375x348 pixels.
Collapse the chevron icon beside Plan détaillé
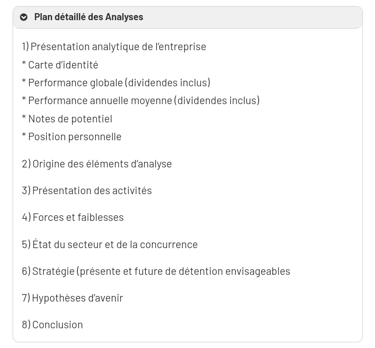24,17
